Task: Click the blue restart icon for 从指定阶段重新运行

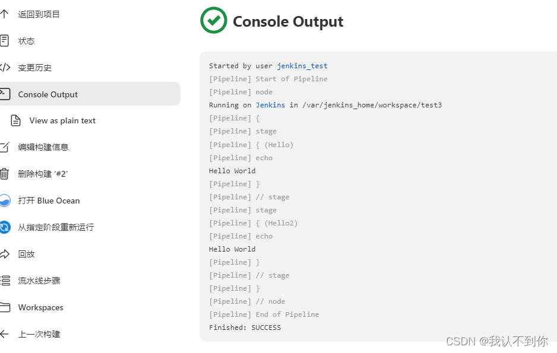Action: coord(4,227)
